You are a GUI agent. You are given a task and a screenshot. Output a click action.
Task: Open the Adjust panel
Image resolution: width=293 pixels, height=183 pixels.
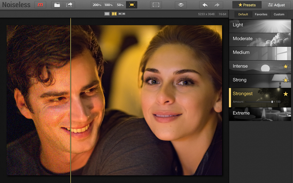tap(277, 5)
